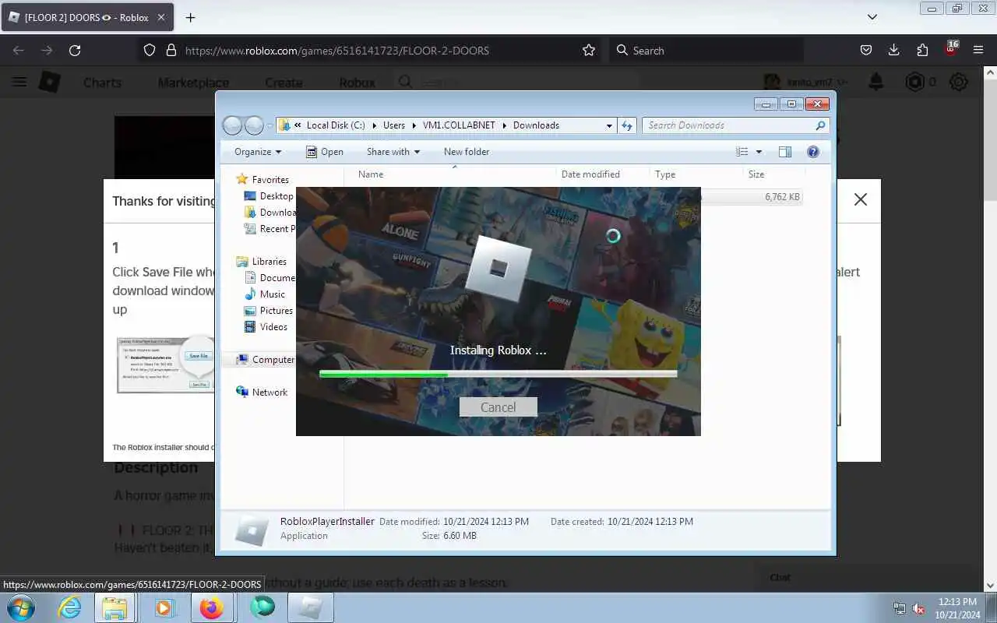The width and height of the screenshot is (997, 623).
Task: Open Firefox downloads panel
Action: point(894,51)
